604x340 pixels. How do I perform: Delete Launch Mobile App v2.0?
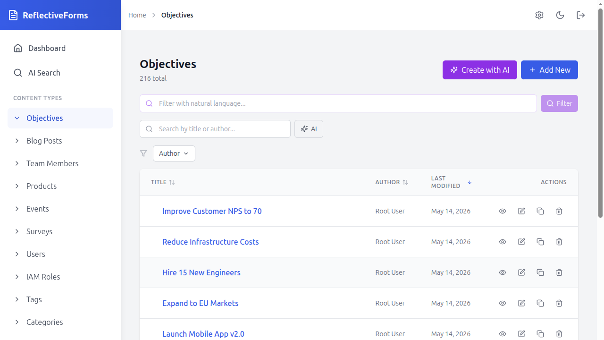coord(559,334)
